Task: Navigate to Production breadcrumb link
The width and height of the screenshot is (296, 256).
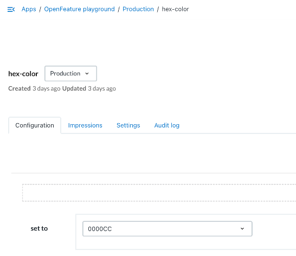Action: (x=138, y=9)
